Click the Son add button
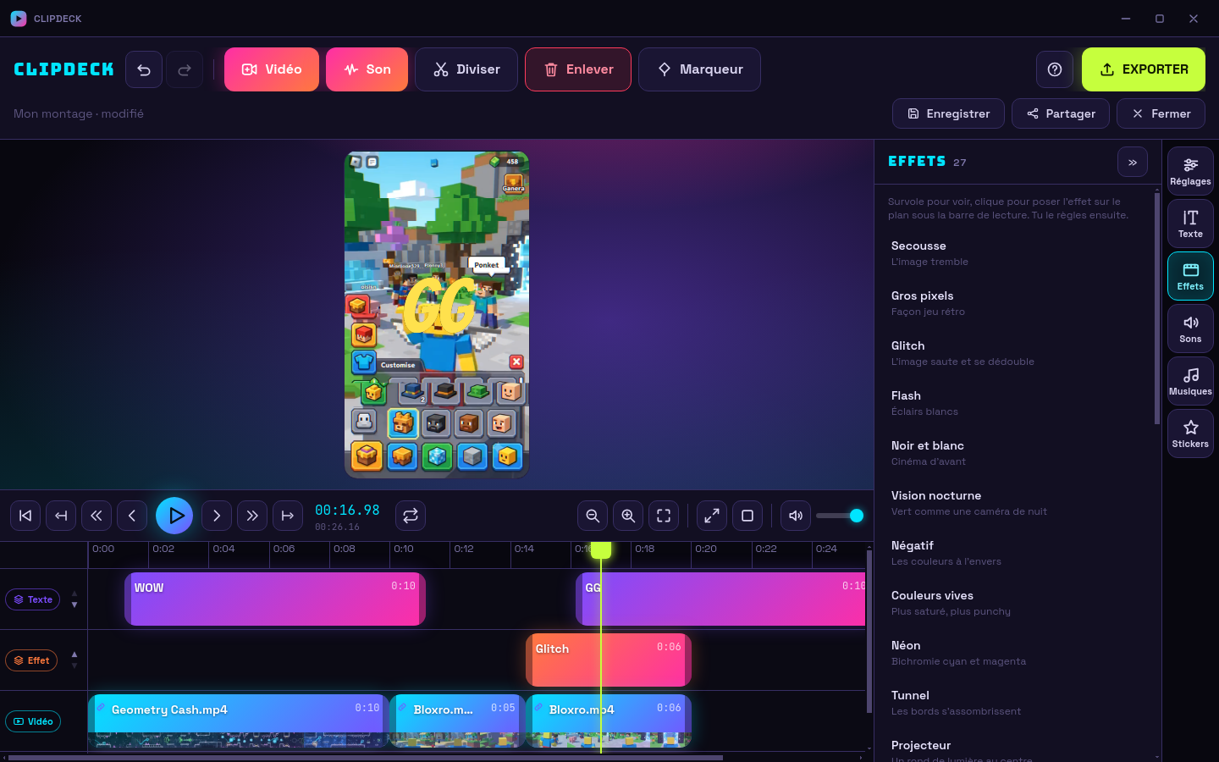 pyautogui.click(x=367, y=69)
